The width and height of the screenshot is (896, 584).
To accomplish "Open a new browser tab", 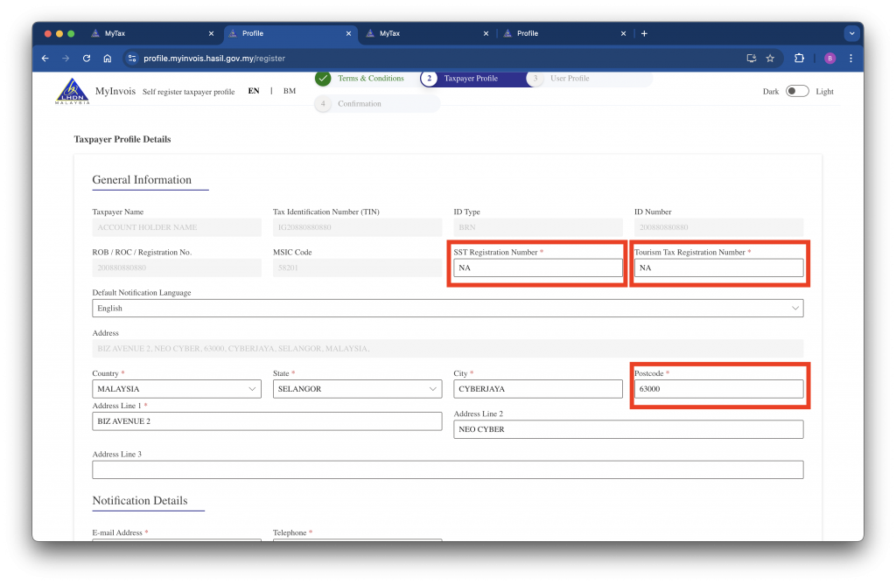I will (645, 33).
